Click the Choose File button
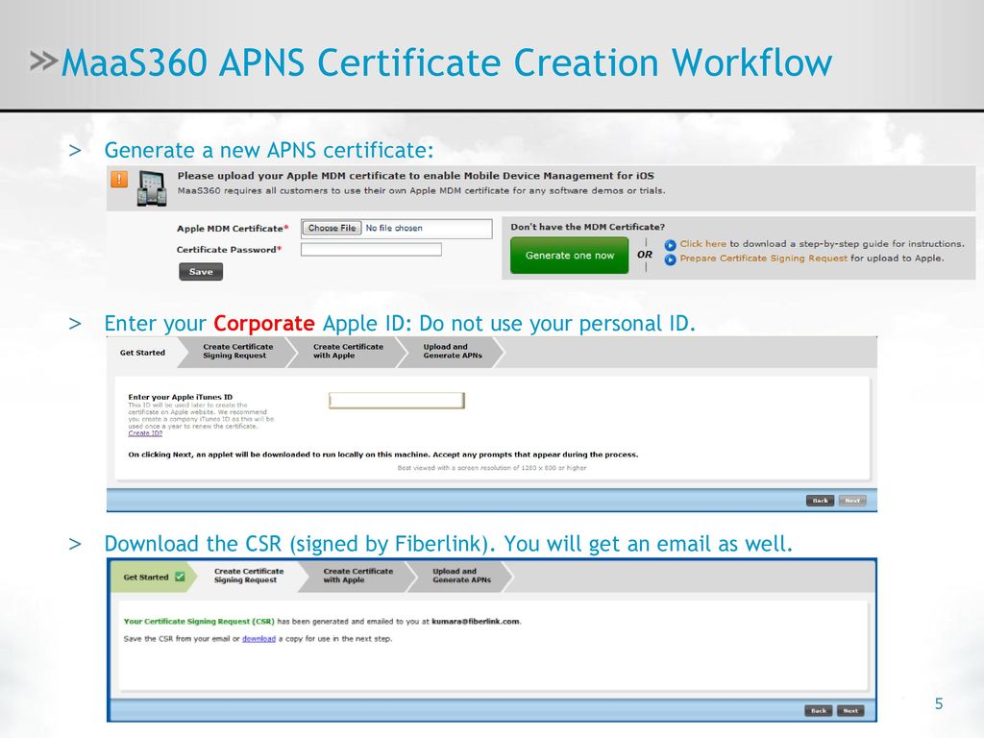This screenshot has height=738, width=984. (x=332, y=228)
